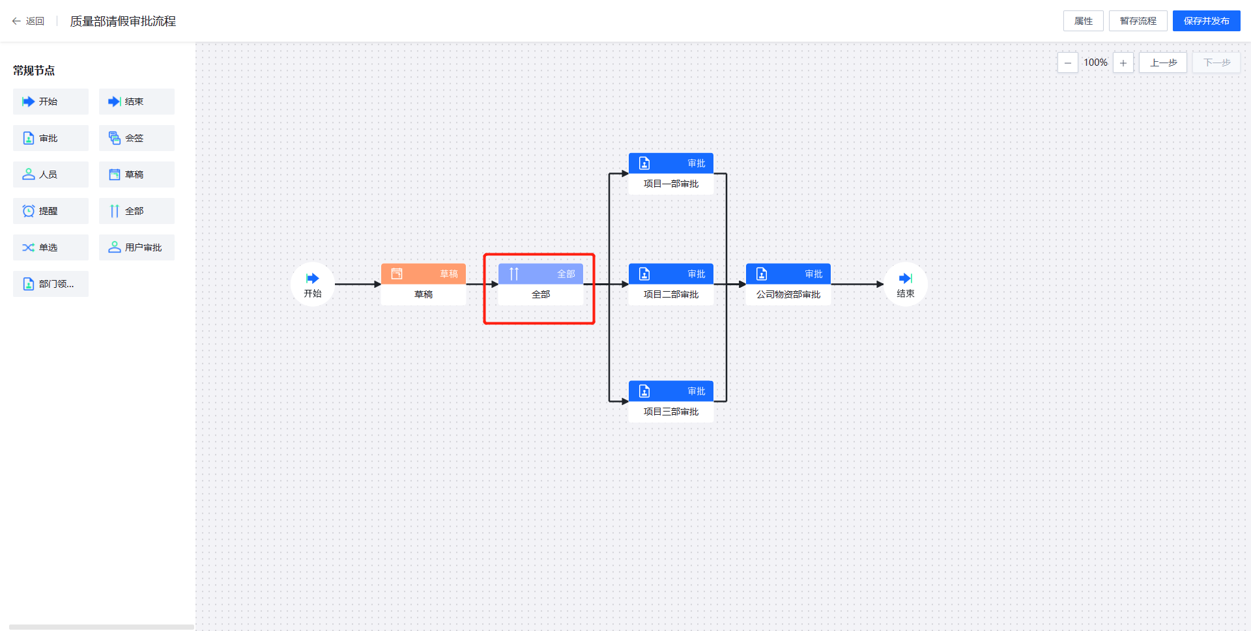Select the 全部 parallel node in palette
Screen dimensions: 1251x631
pos(137,211)
